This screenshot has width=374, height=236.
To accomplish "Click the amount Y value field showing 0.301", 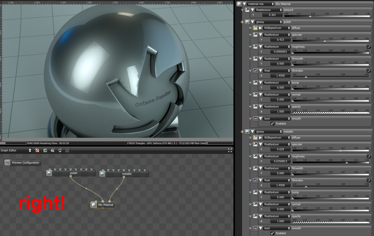I will coord(272,15).
